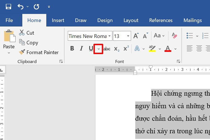210x140 pixels.
Task: Switch to the Home tab
Action: pos(34,20)
